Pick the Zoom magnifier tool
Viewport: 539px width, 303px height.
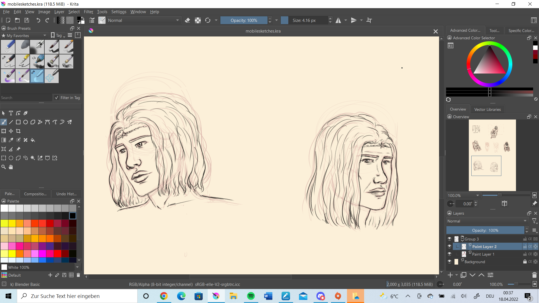[4, 167]
